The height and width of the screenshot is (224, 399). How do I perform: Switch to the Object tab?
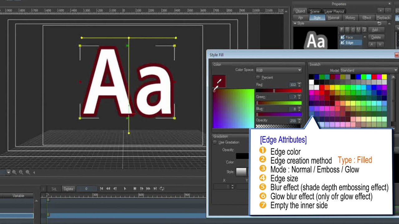point(300,11)
